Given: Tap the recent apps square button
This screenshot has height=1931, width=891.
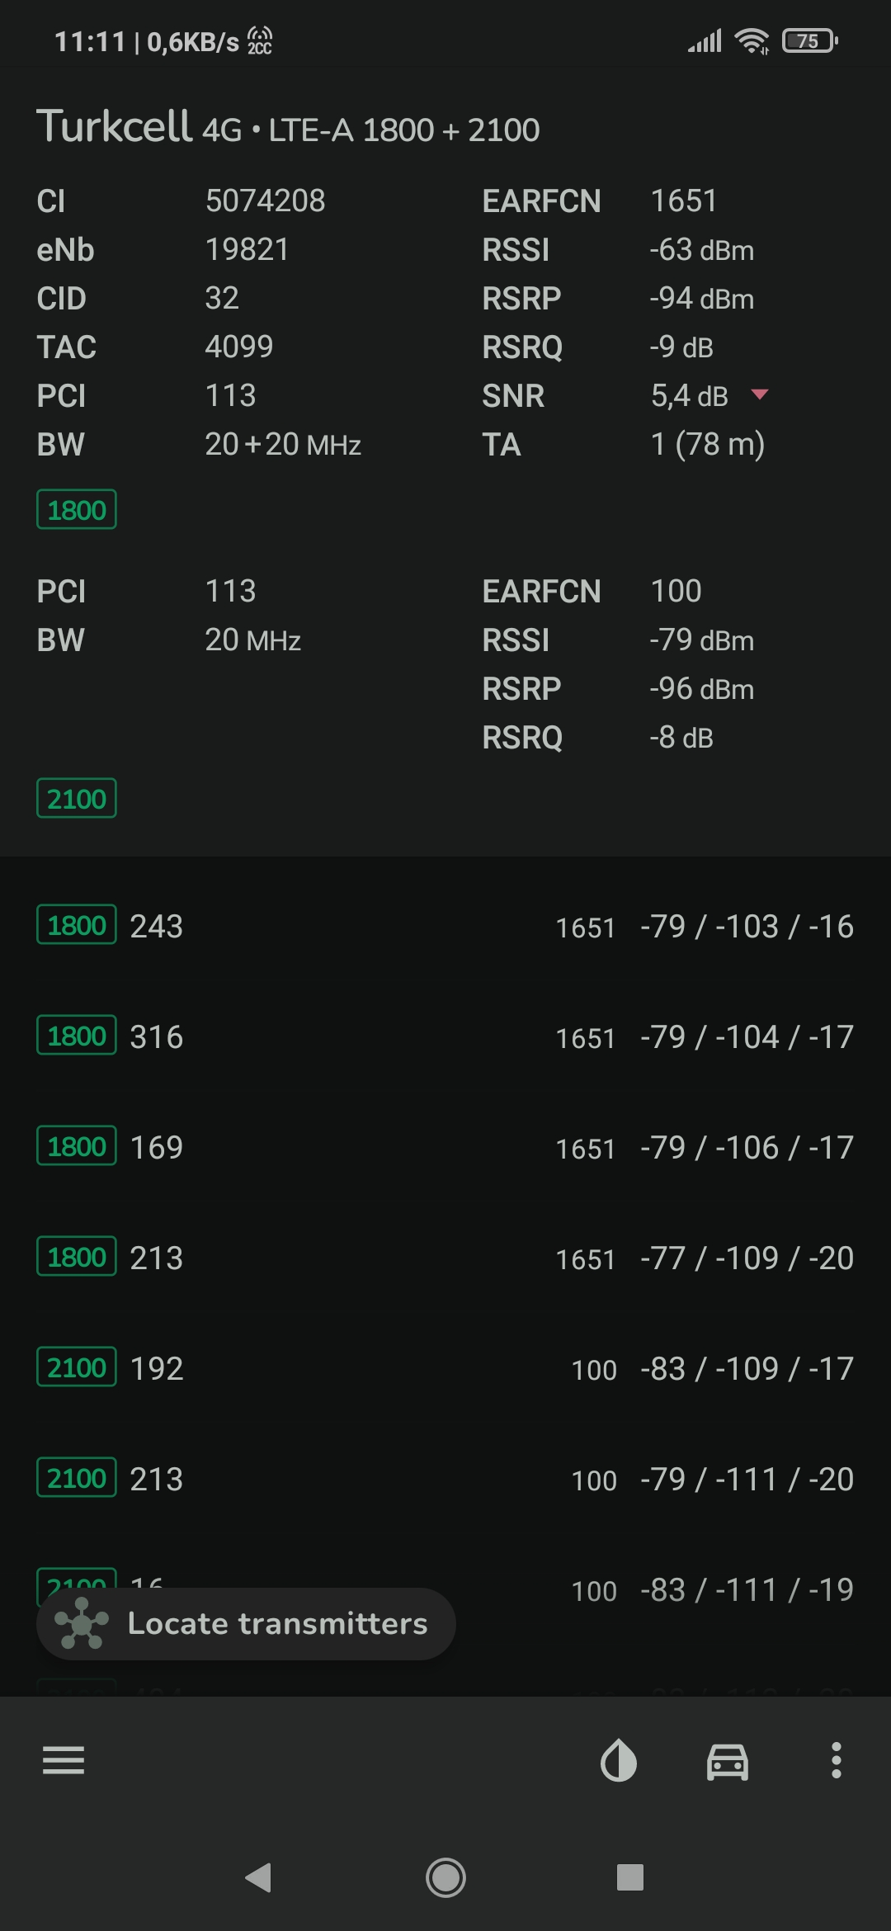Looking at the screenshot, I should [x=630, y=1877].
